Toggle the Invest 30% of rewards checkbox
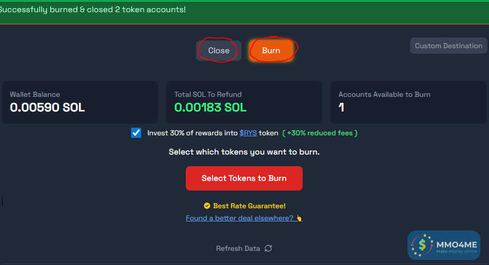Screen dimensions: 489x265 pos(136,133)
